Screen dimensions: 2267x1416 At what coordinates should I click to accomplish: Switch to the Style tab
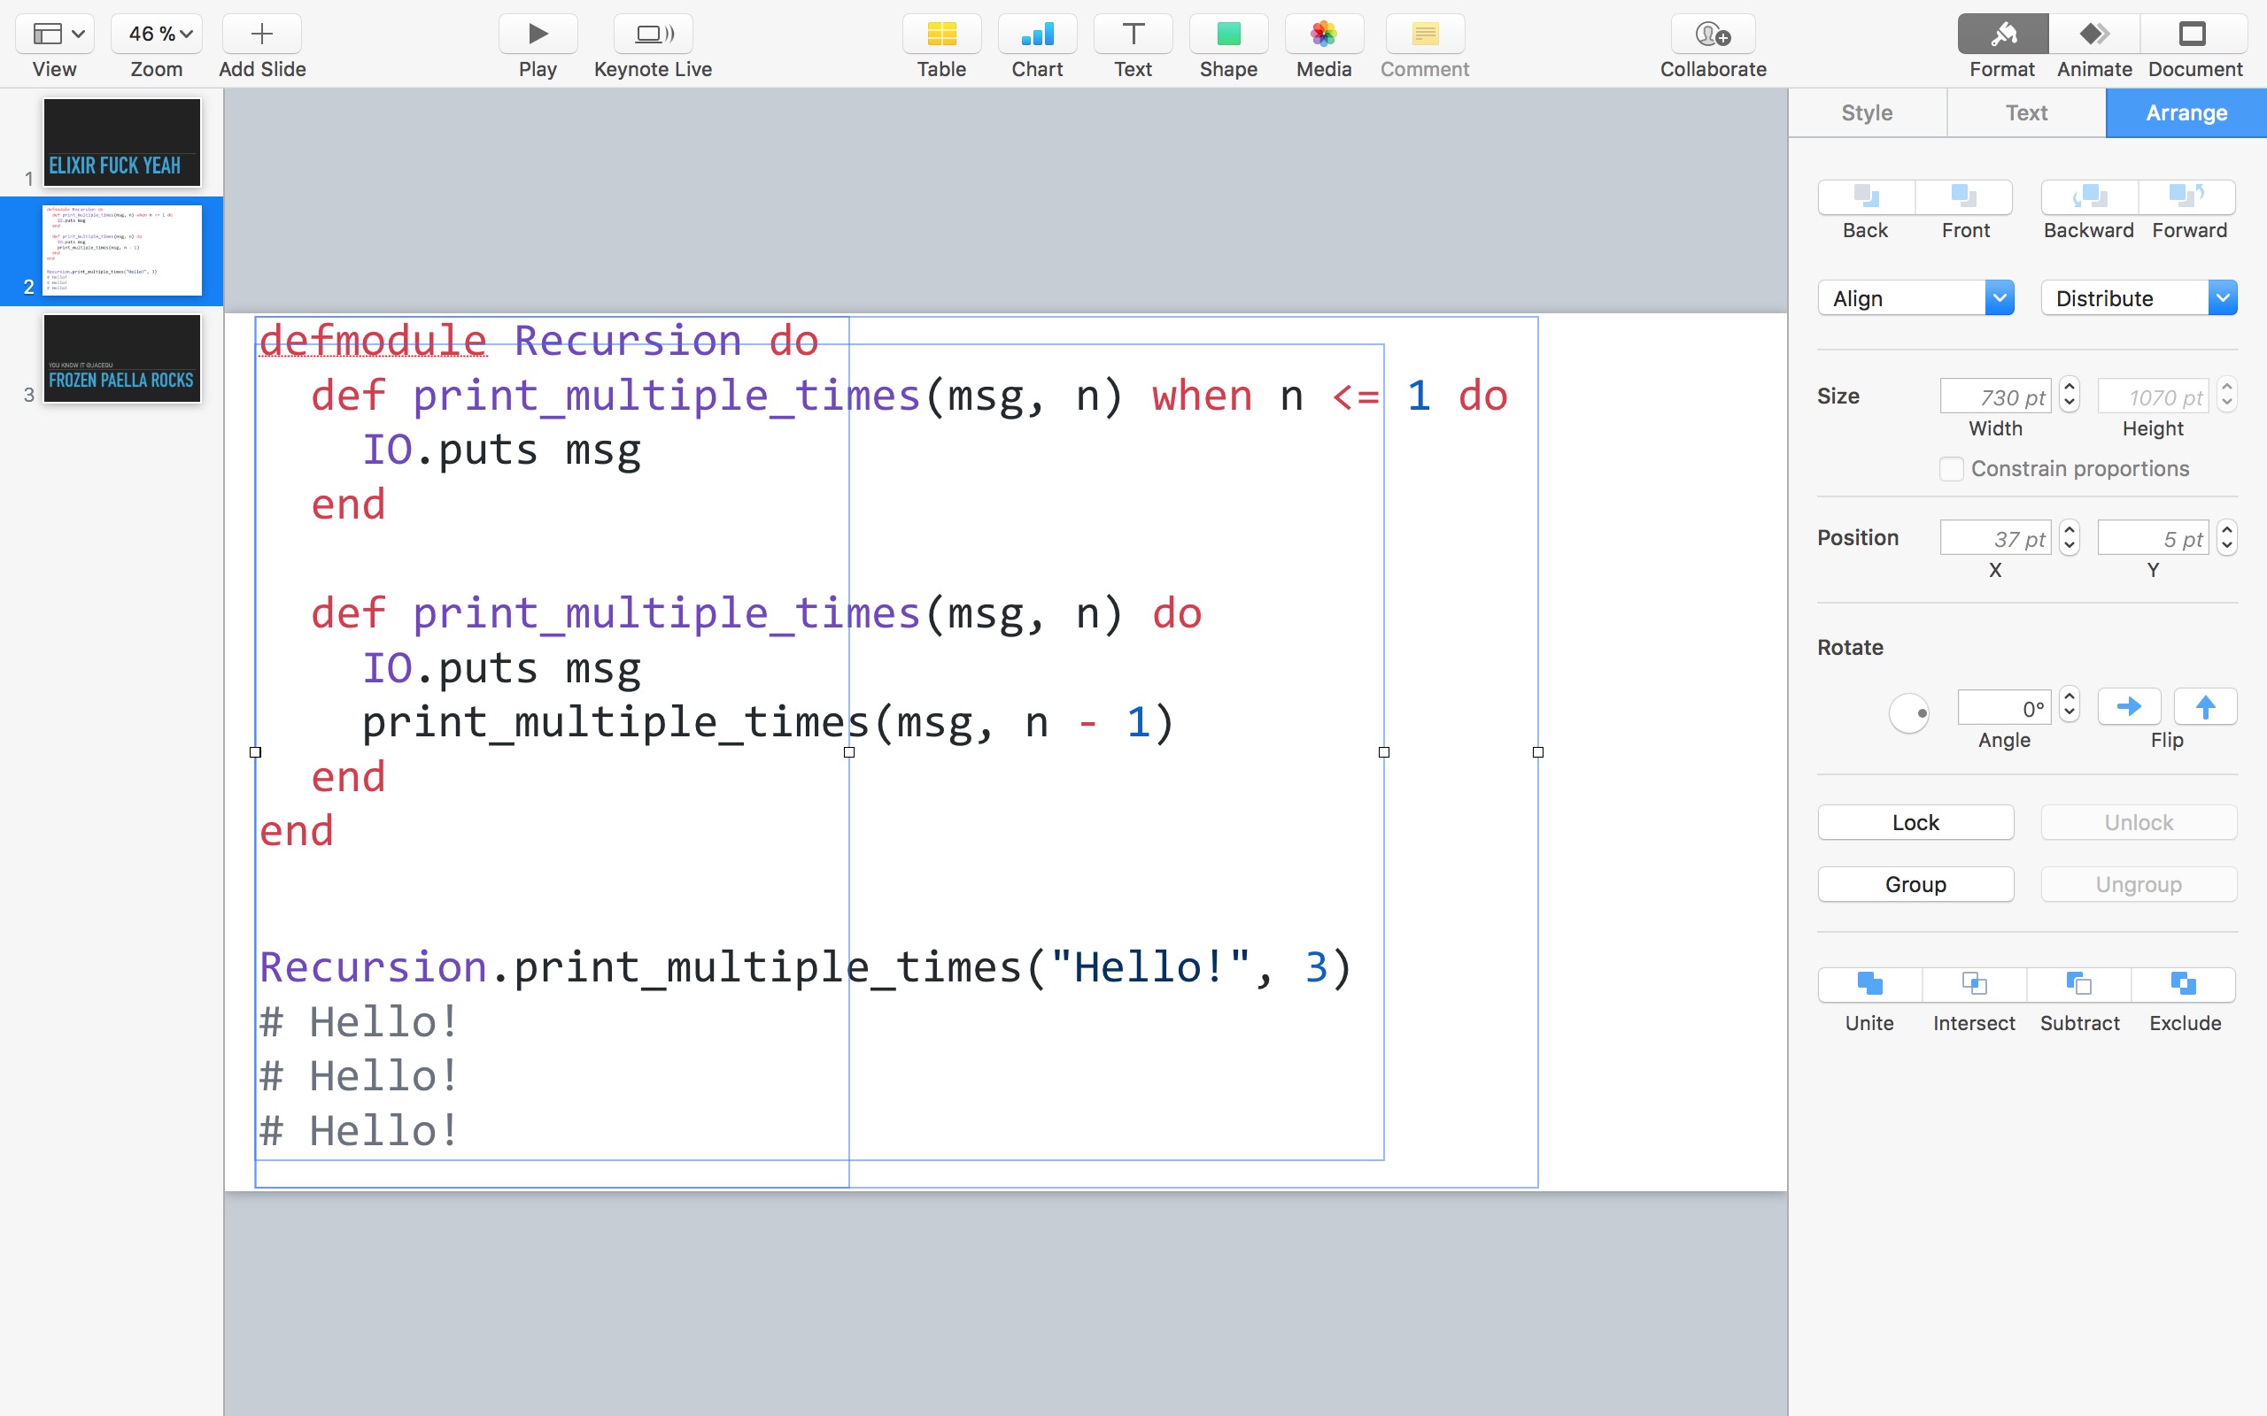pyautogui.click(x=1866, y=113)
